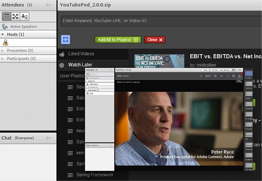Select the host user icon row

point(28,42)
